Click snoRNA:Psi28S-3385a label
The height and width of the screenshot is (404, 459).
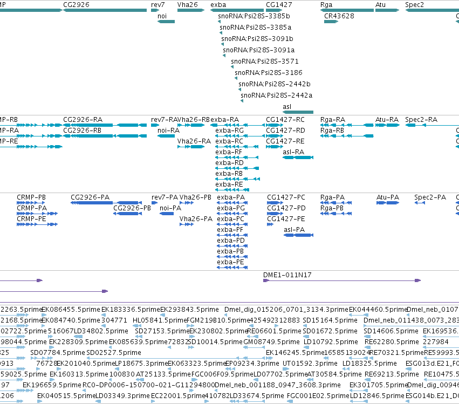point(256,28)
